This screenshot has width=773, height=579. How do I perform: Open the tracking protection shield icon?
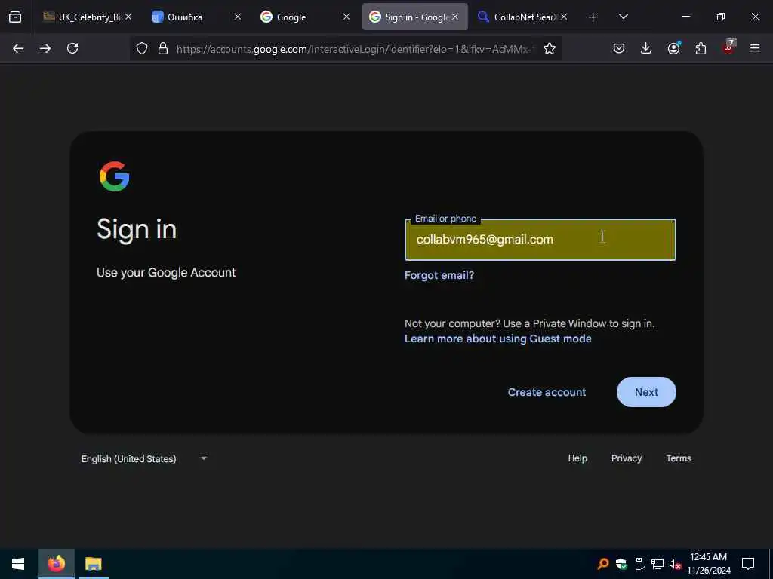[x=142, y=48]
